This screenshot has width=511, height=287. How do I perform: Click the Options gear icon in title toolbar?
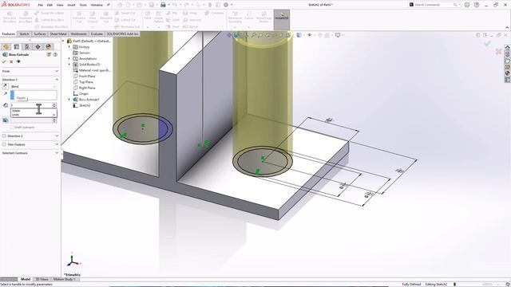pos(226,5)
